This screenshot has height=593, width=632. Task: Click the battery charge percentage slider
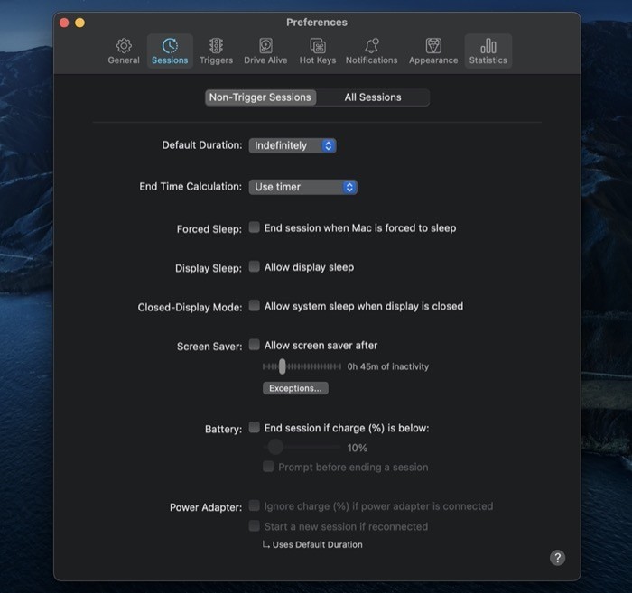[302, 447]
